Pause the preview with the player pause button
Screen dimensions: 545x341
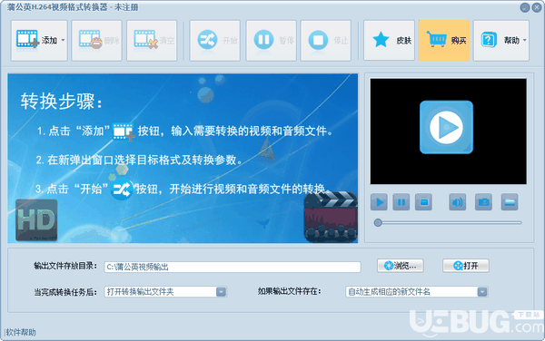pyautogui.click(x=401, y=202)
